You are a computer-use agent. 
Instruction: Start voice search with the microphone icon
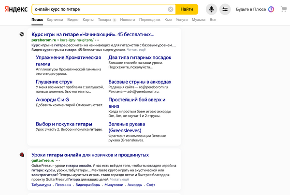pyautogui.click(x=211, y=9)
